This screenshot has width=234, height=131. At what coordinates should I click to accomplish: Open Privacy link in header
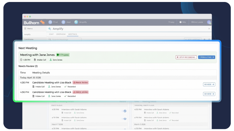[x=171, y=22]
